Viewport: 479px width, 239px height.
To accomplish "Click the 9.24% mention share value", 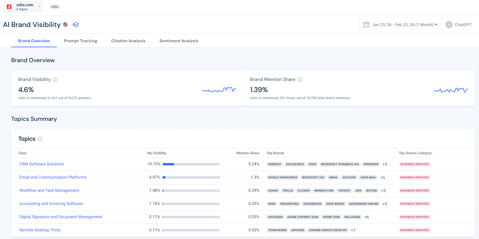I will [254, 164].
